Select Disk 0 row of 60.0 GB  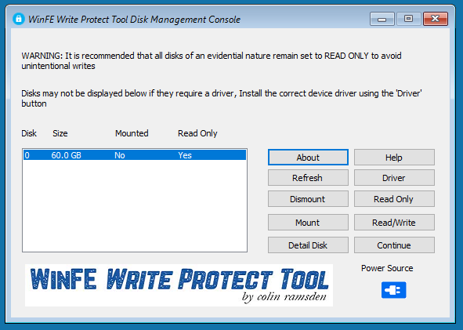(135, 155)
